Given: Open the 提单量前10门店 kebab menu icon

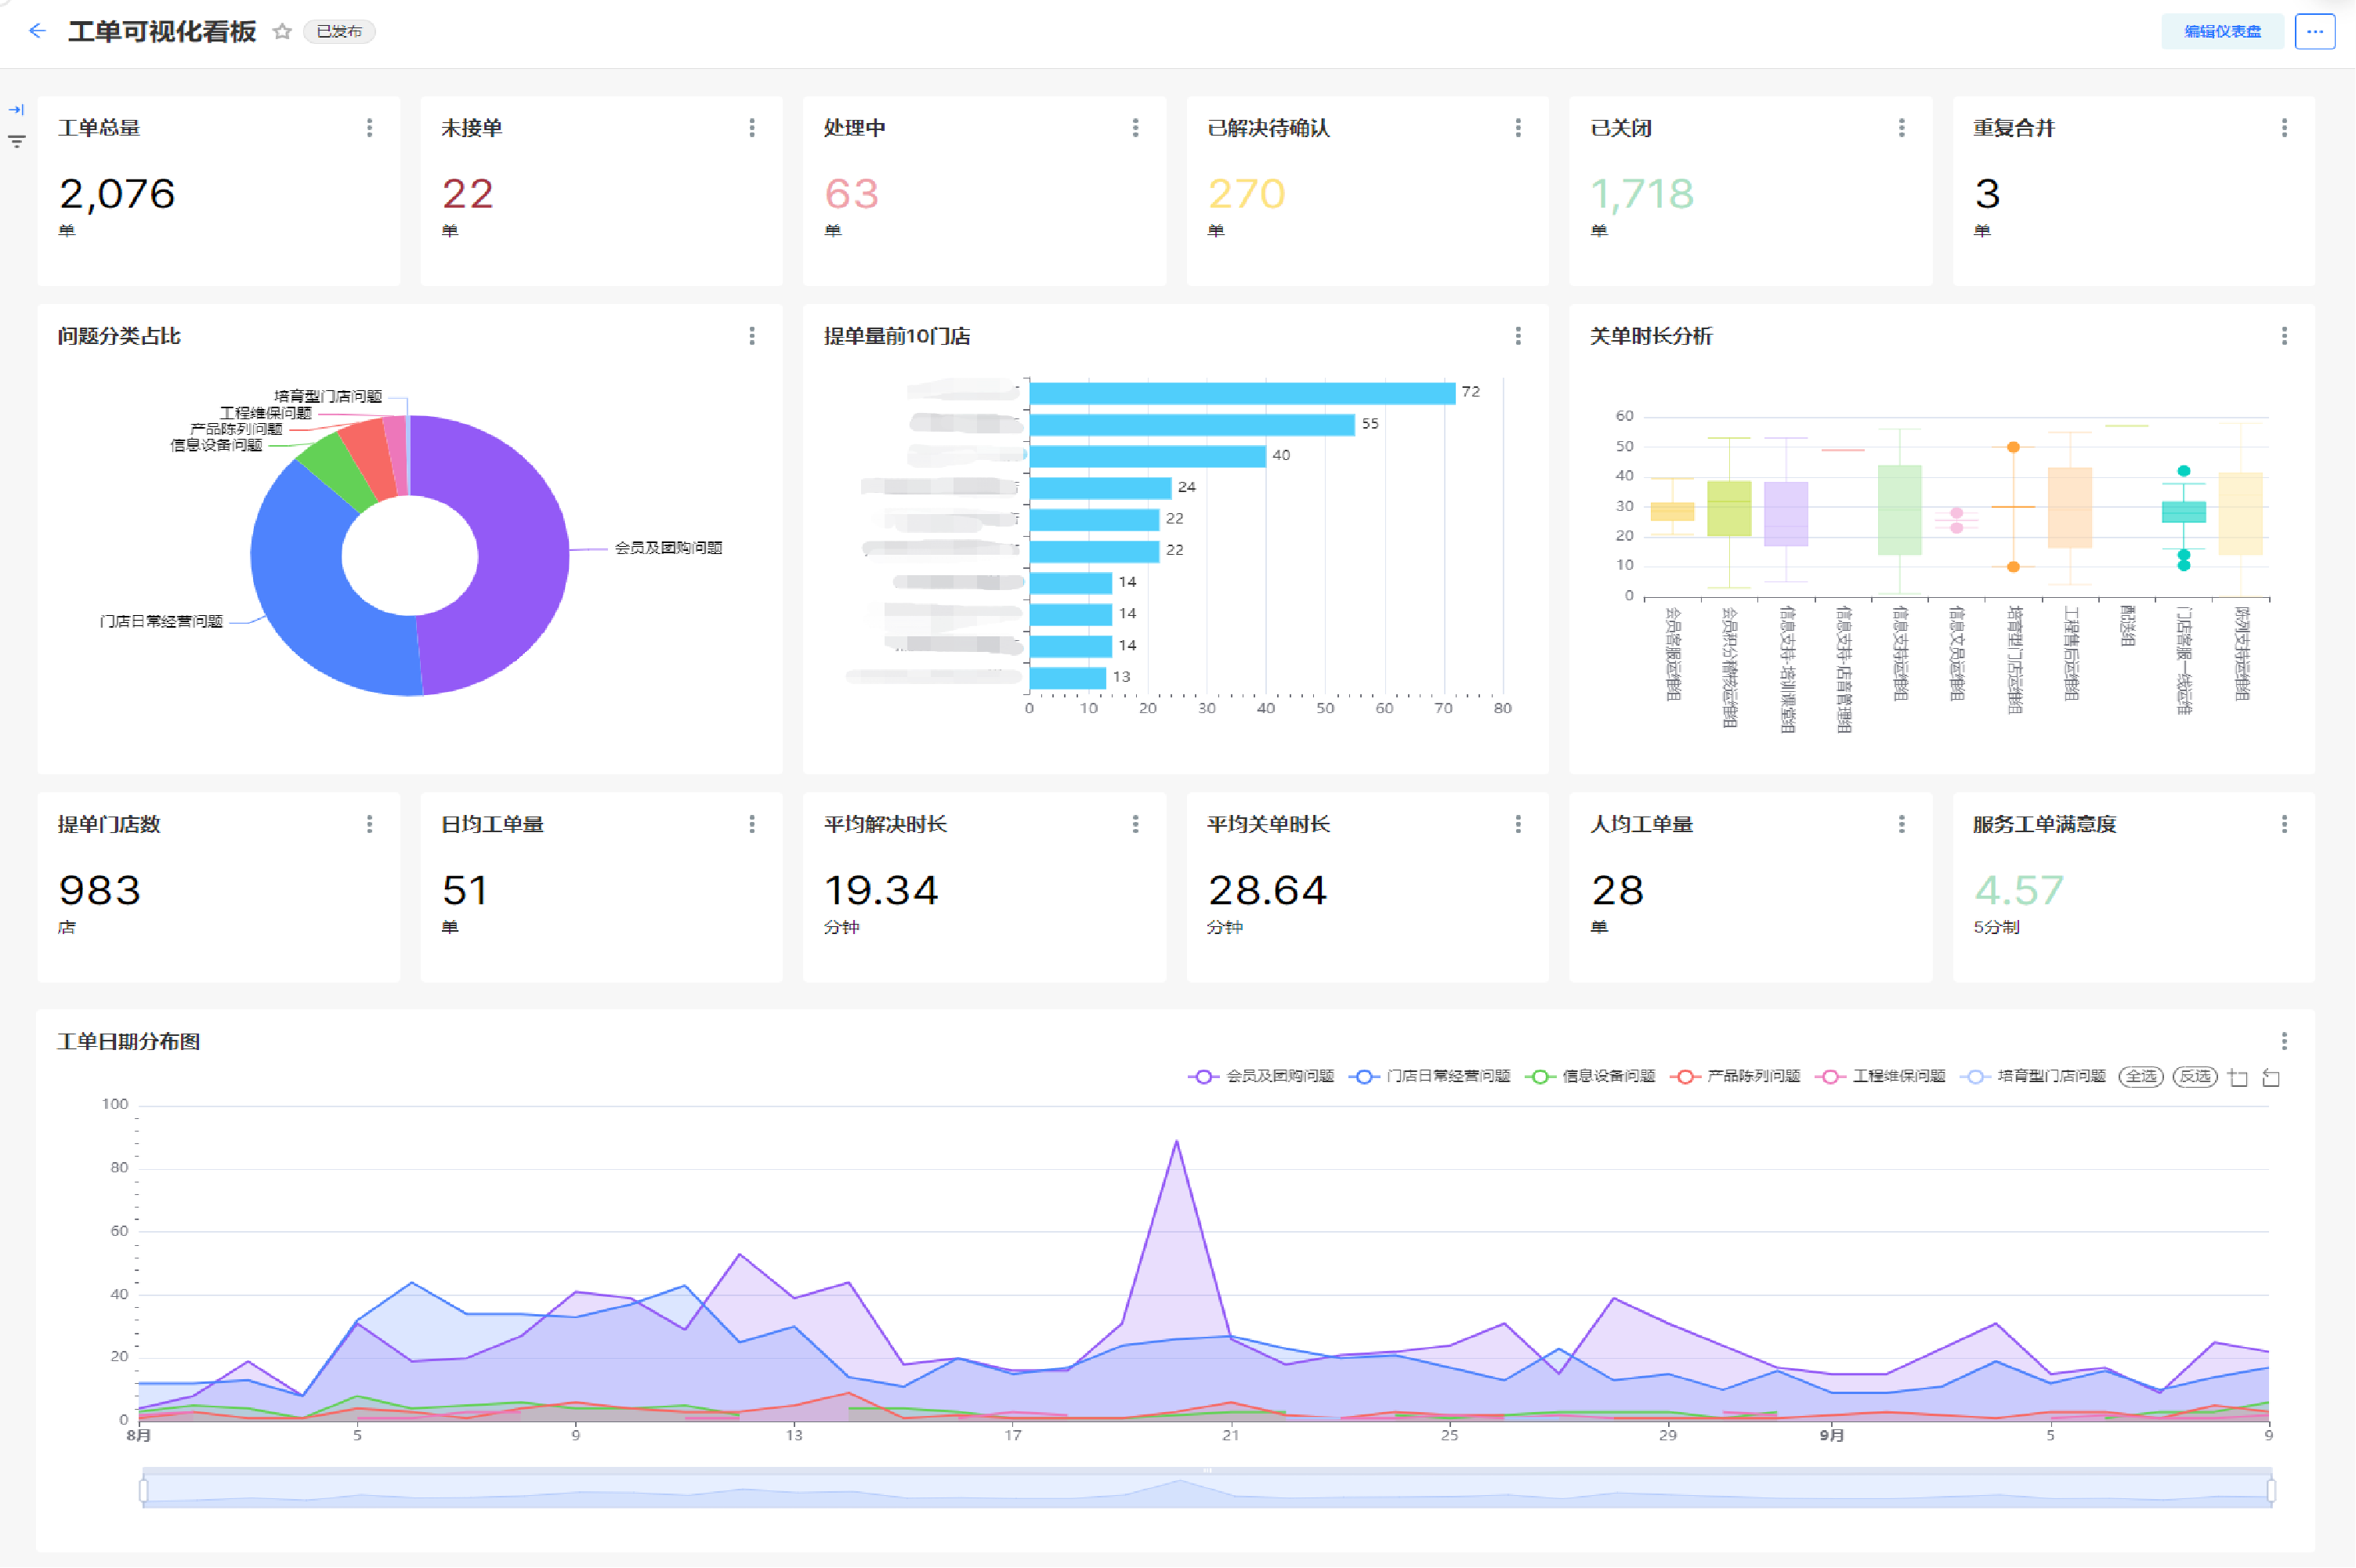Looking at the screenshot, I should pos(1518,336).
